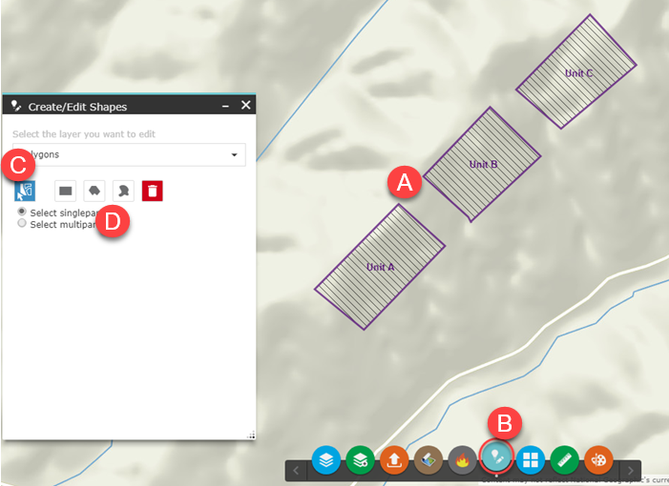Open the blue layers widget
The height and width of the screenshot is (486, 669).
coord(326,460)
